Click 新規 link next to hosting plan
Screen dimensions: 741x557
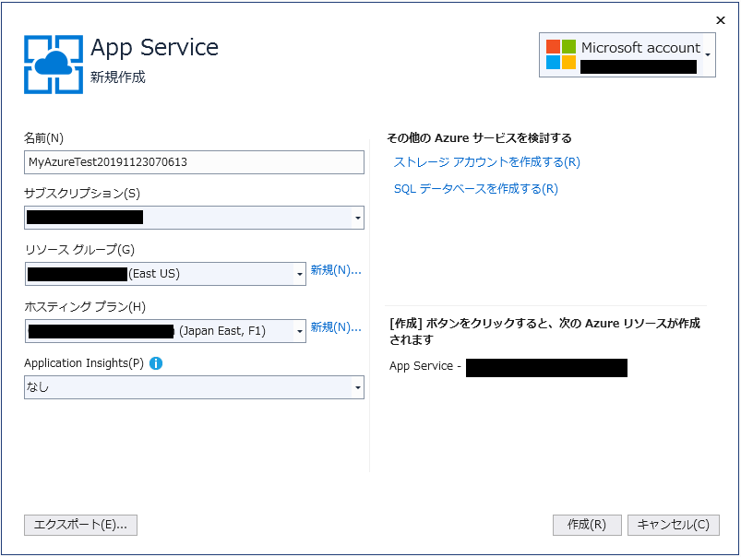click(335, 327)
